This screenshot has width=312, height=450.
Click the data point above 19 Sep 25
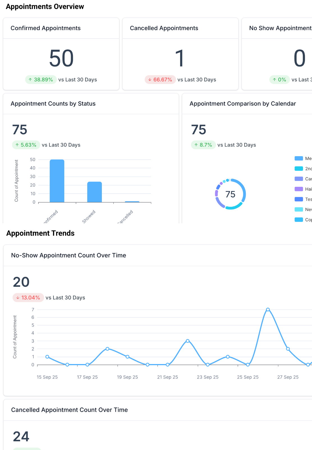click(x=127, y=357)
